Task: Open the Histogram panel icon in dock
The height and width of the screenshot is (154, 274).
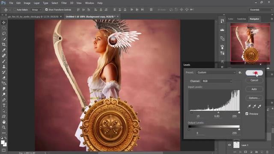Action: [222, 30]
